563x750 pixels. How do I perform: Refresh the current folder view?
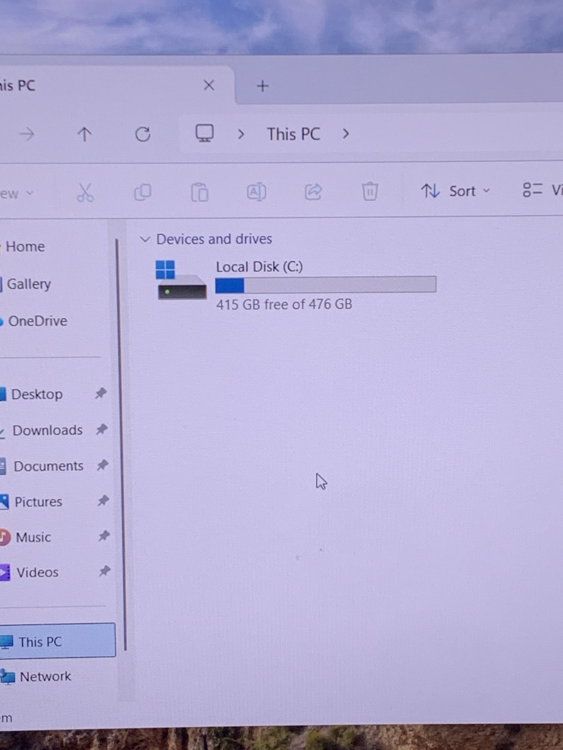tap(143, 135)
